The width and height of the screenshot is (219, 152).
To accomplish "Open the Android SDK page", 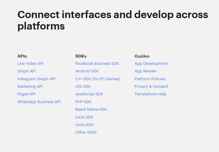I will point(87,71).
